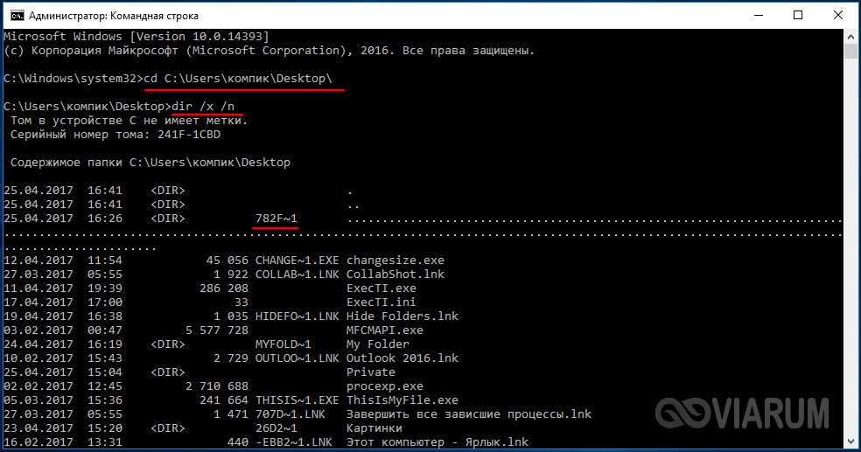The image size is (861, 452).
Task: Click the 'My Folder' directory name
Action: 378,344
